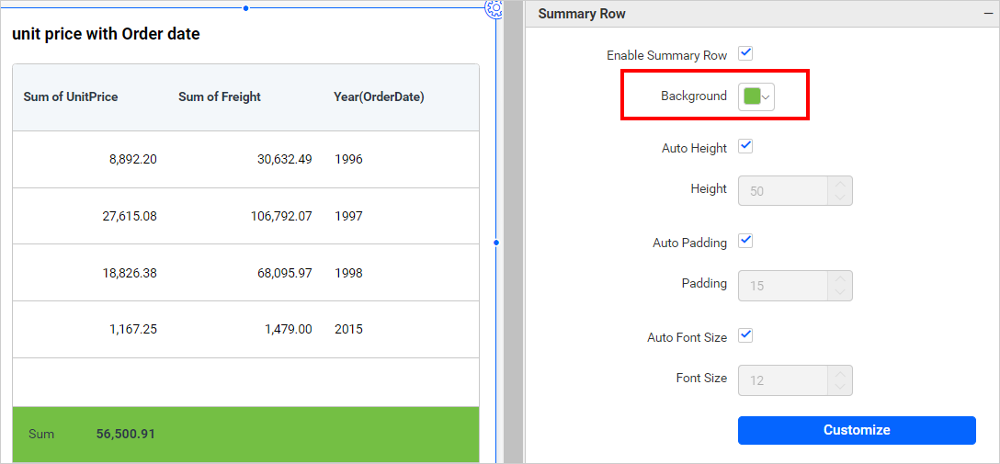This screenshot has height=464, width=1000.
Task: Disable the Auto Padding checkbox
Action: pyautogui.click(x=746, y=242)
